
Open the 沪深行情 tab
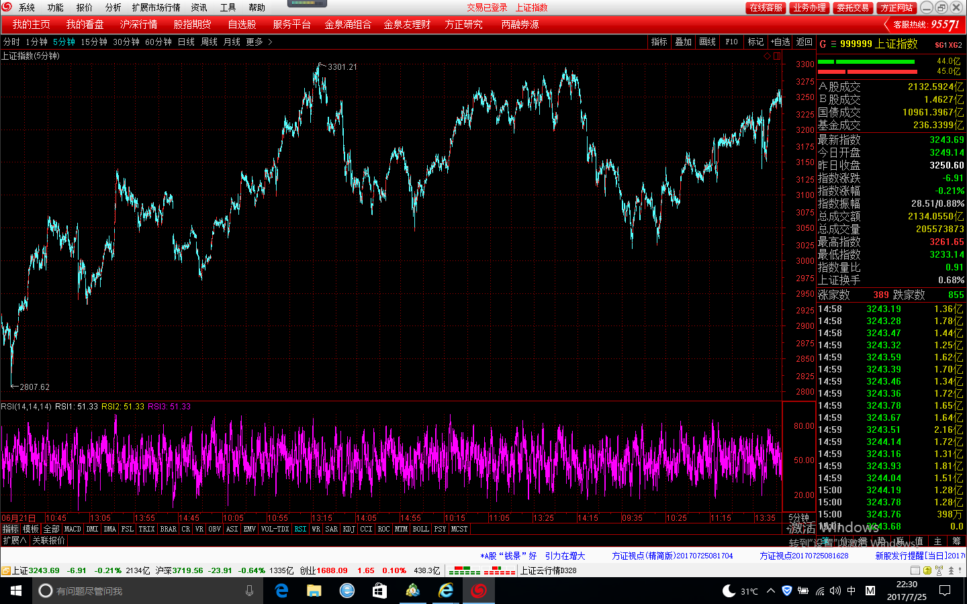pyautogui.click(x=138, y=24)
